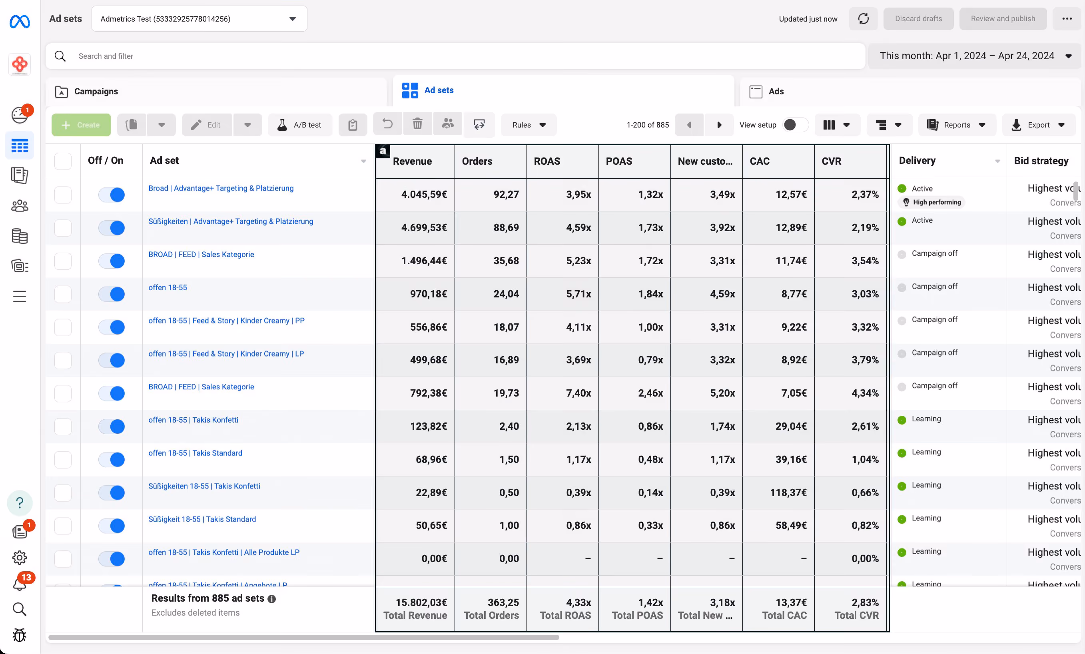Image resolution: width=1085 pixels, height=654 pixels.
Task: Click the info icon beside Results from 885
Action: [x=272, y=599]
